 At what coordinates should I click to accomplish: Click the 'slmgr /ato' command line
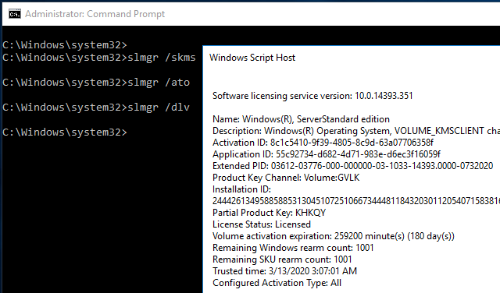pyautogui.click(x=96, y=83)
